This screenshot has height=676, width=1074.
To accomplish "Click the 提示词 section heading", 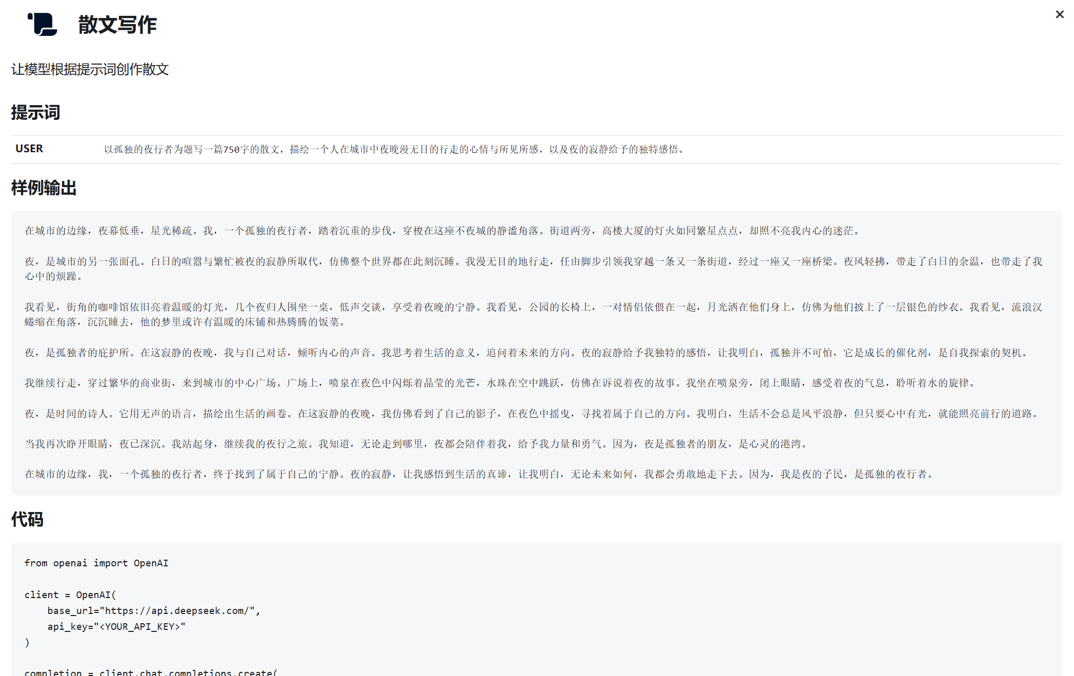I will tap(35, 112).
